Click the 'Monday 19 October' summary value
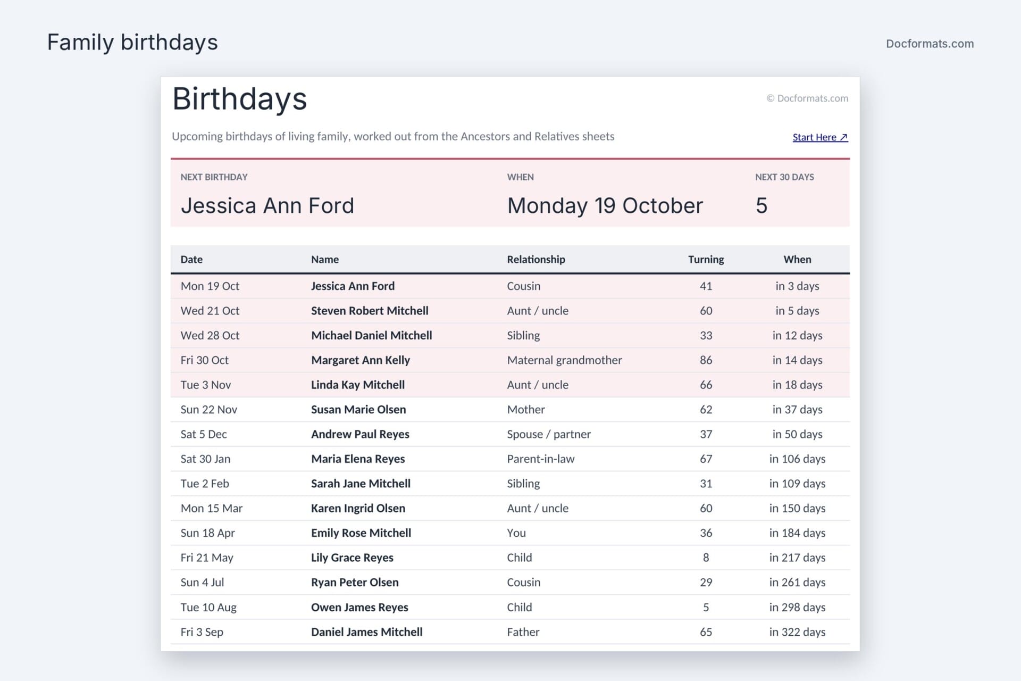The height and width of the screenshot is (681, 1021). point(605,205)
